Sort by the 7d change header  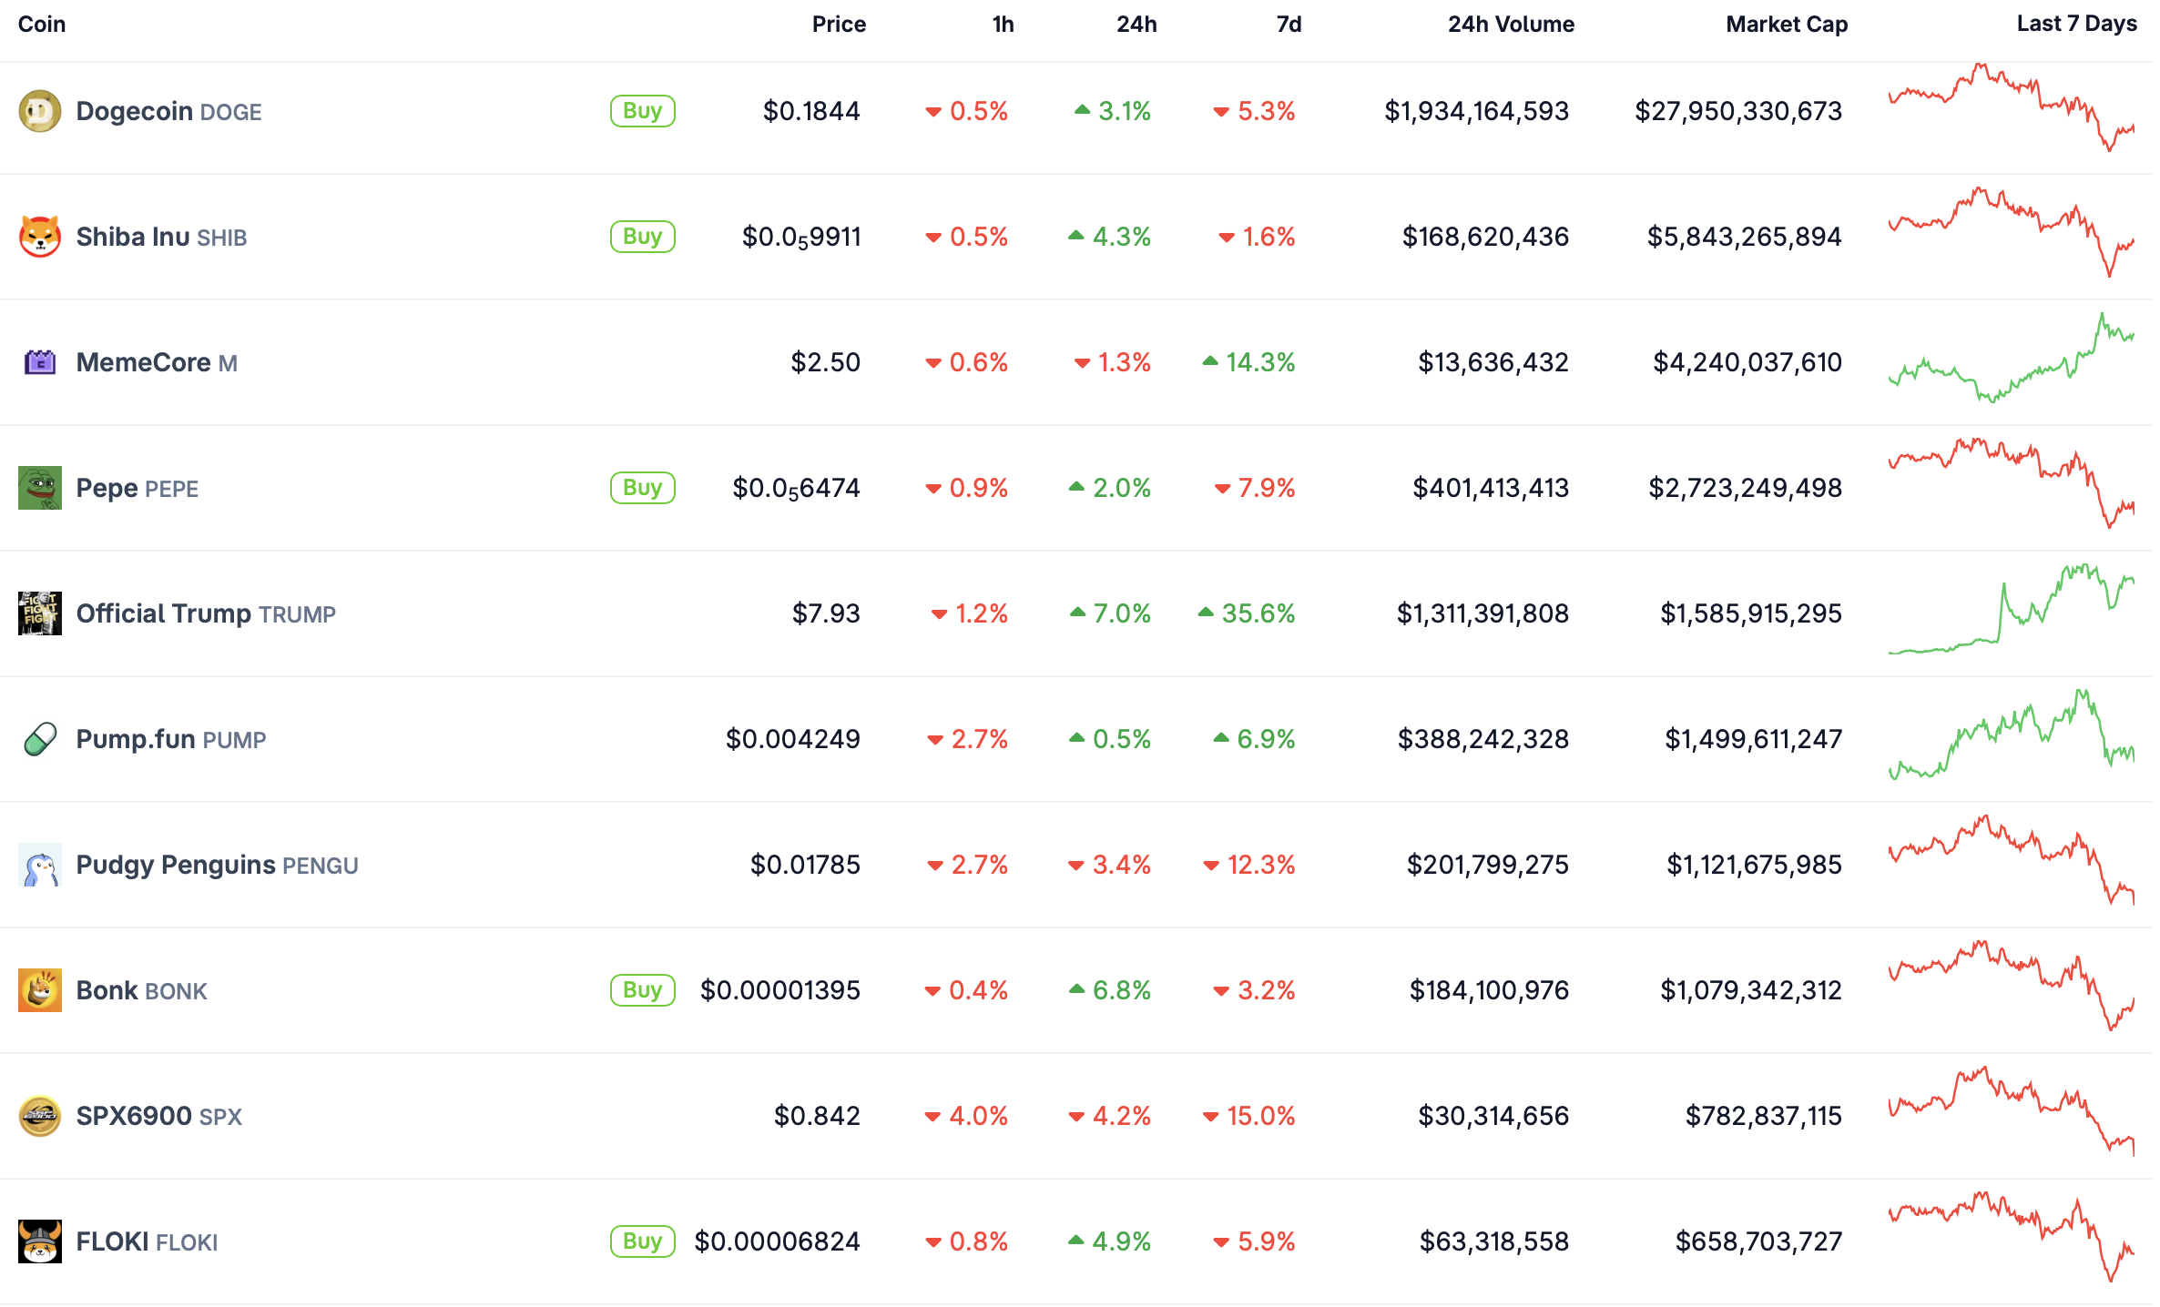coord(1289,25)
